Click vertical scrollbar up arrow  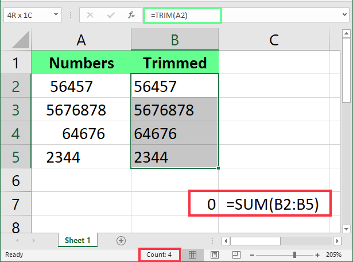[x=346, y=33]
